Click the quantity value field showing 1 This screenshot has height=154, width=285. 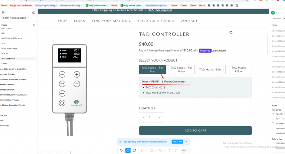[x=150, y=118]
